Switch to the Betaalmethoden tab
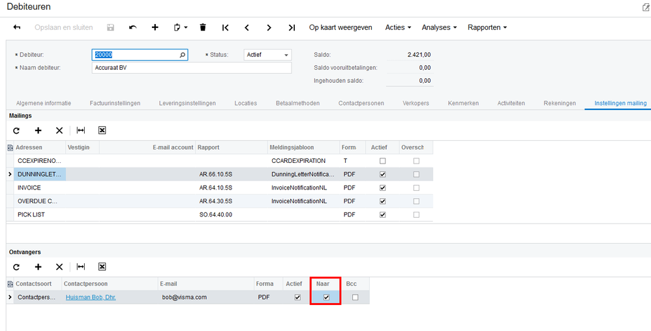 pos(297,103)
